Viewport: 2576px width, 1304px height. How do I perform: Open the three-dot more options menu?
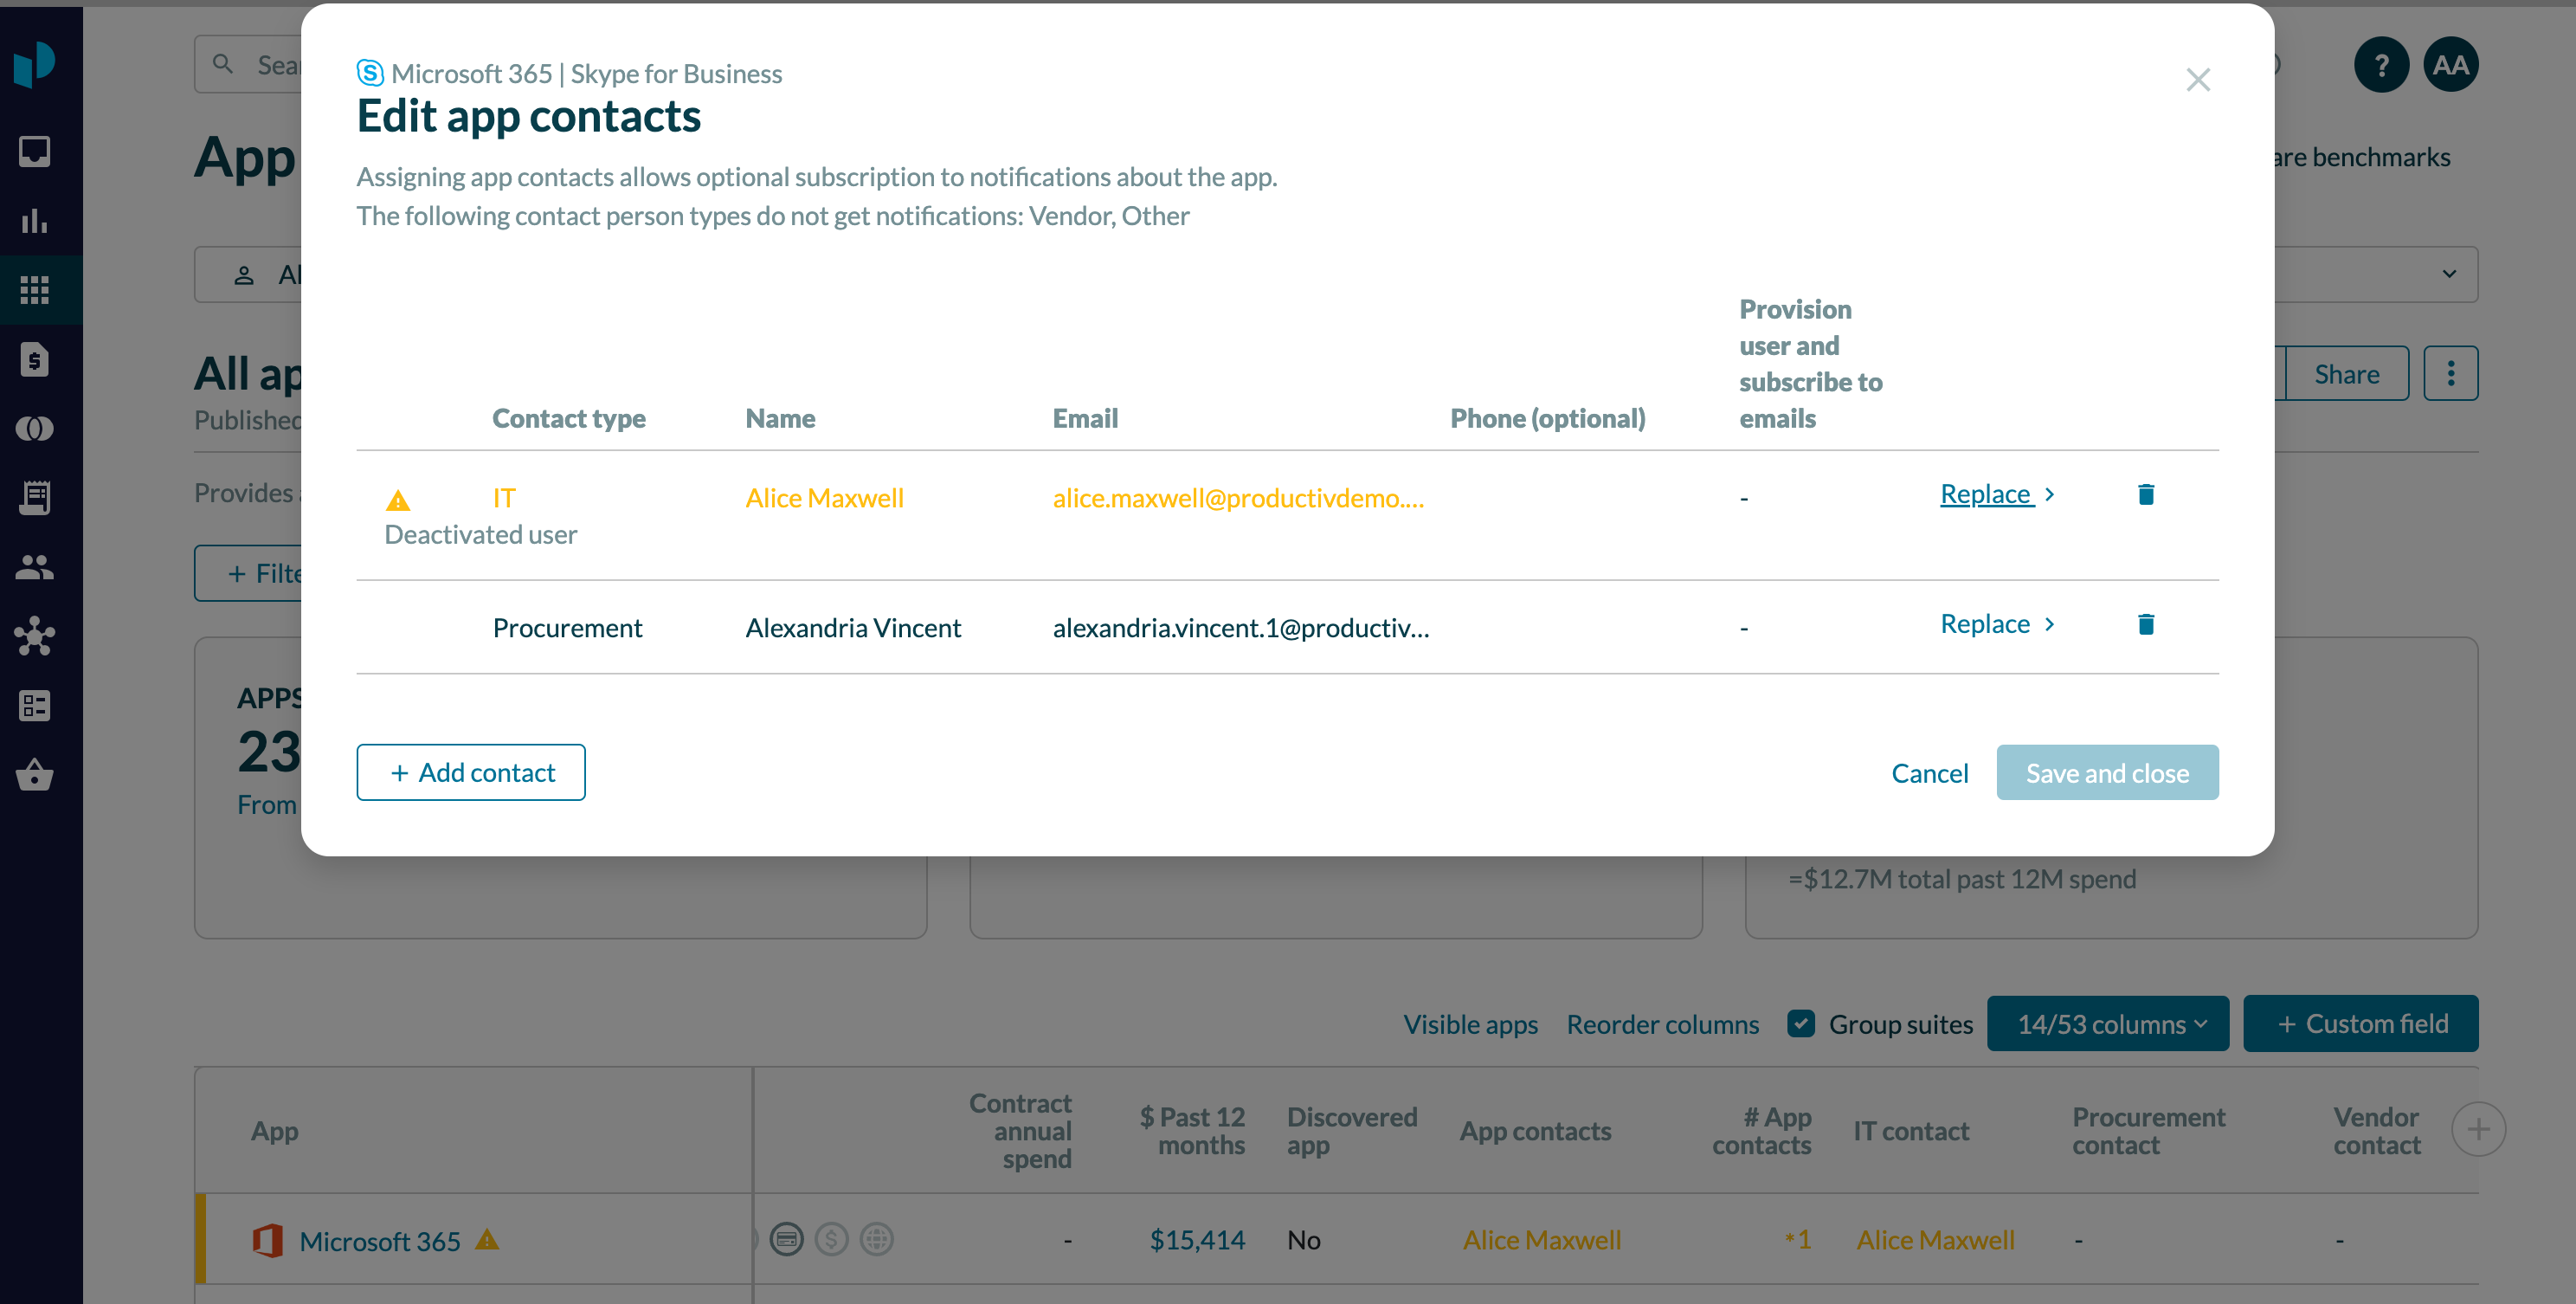2450,374
